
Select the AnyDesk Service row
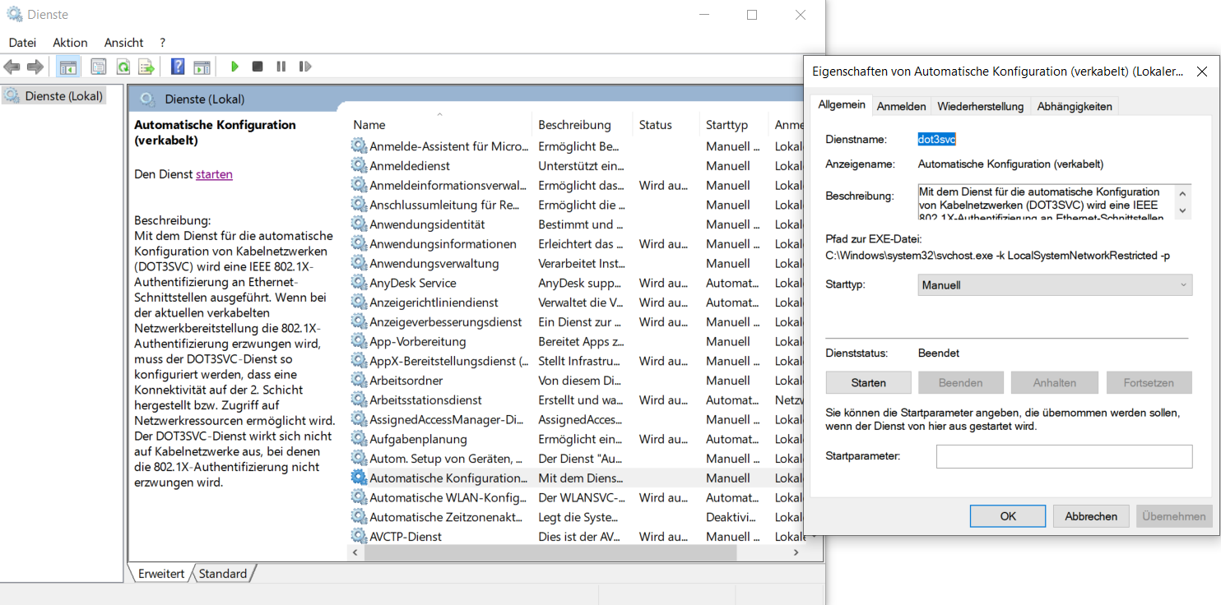(413, 283)
